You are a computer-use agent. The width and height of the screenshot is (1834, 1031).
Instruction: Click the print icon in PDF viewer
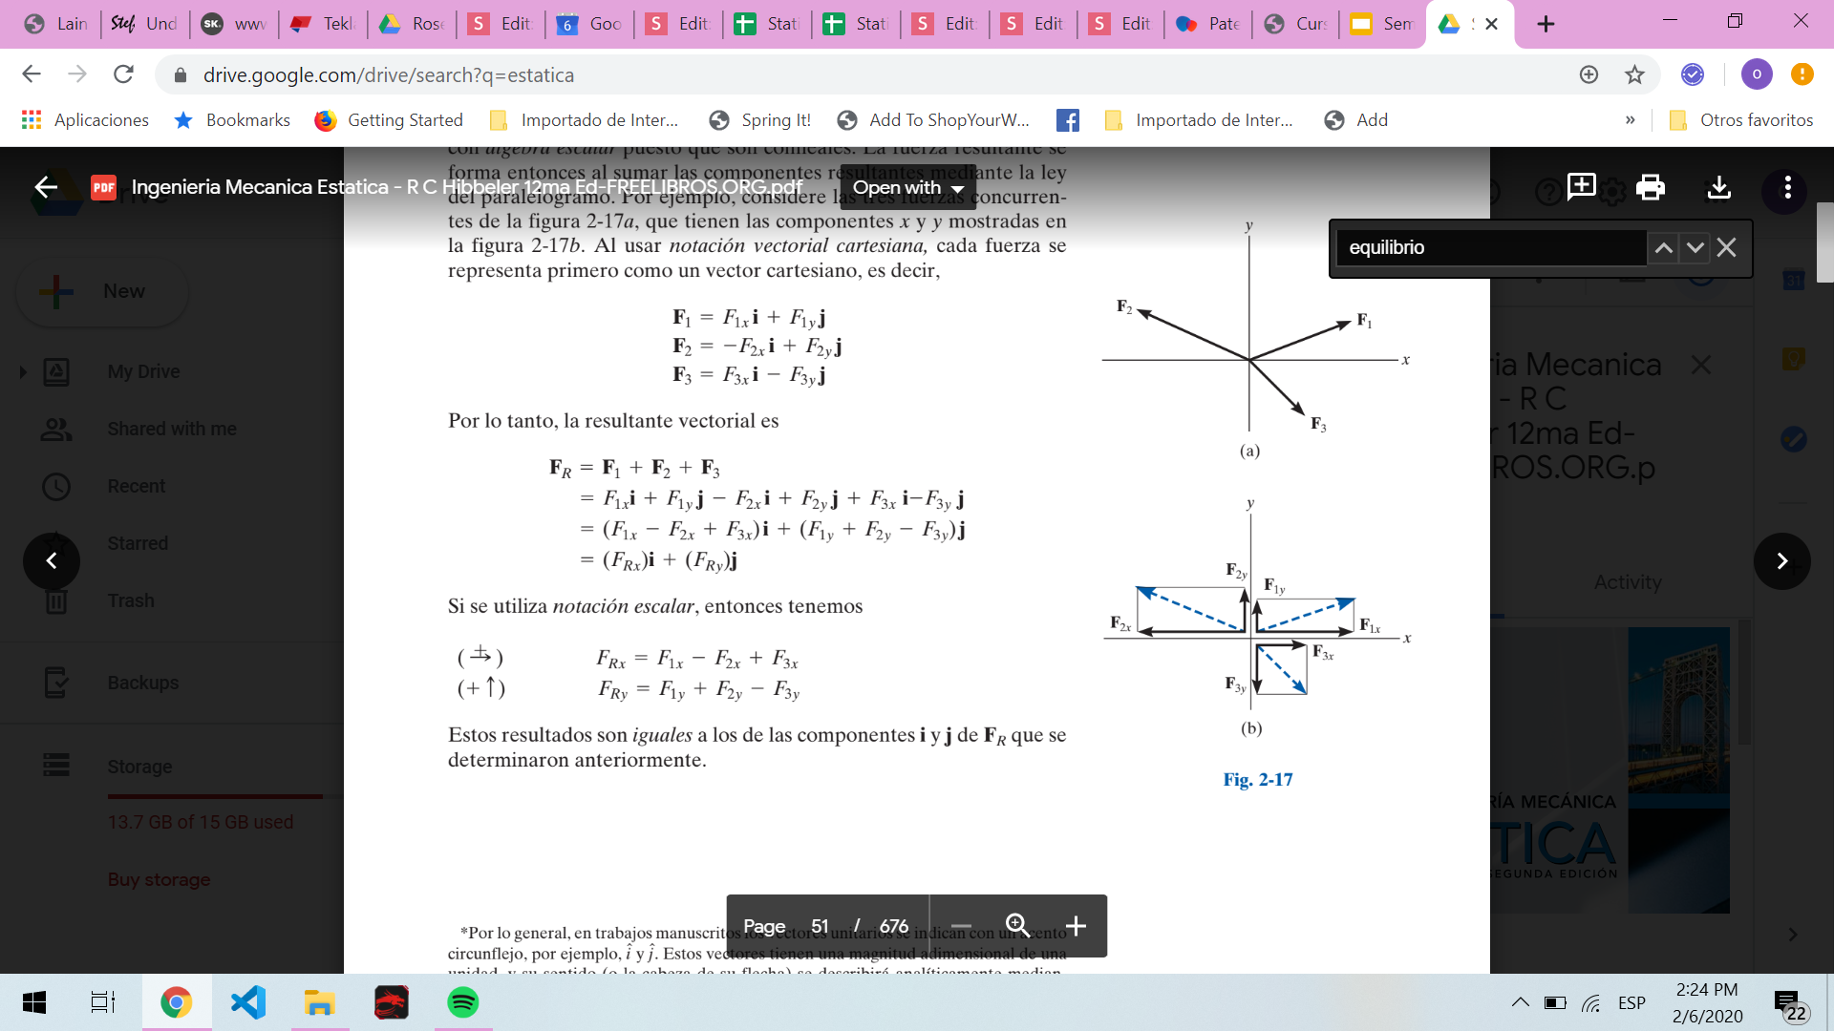coord(1650,187)
